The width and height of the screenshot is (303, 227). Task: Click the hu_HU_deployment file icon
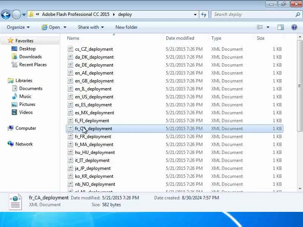(x=70, y=152)
